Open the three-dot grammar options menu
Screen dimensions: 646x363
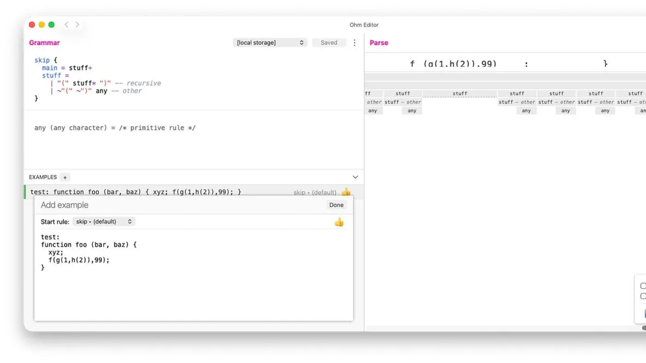pos(354,42)
